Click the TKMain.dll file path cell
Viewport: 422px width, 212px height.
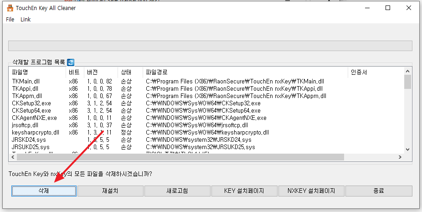(235, 81)
